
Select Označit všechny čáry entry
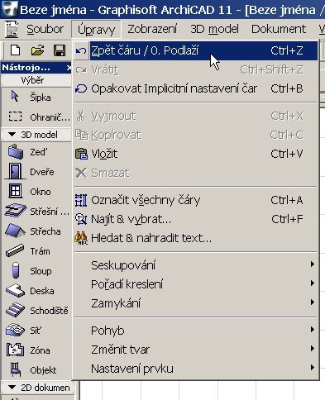point(196,200)
